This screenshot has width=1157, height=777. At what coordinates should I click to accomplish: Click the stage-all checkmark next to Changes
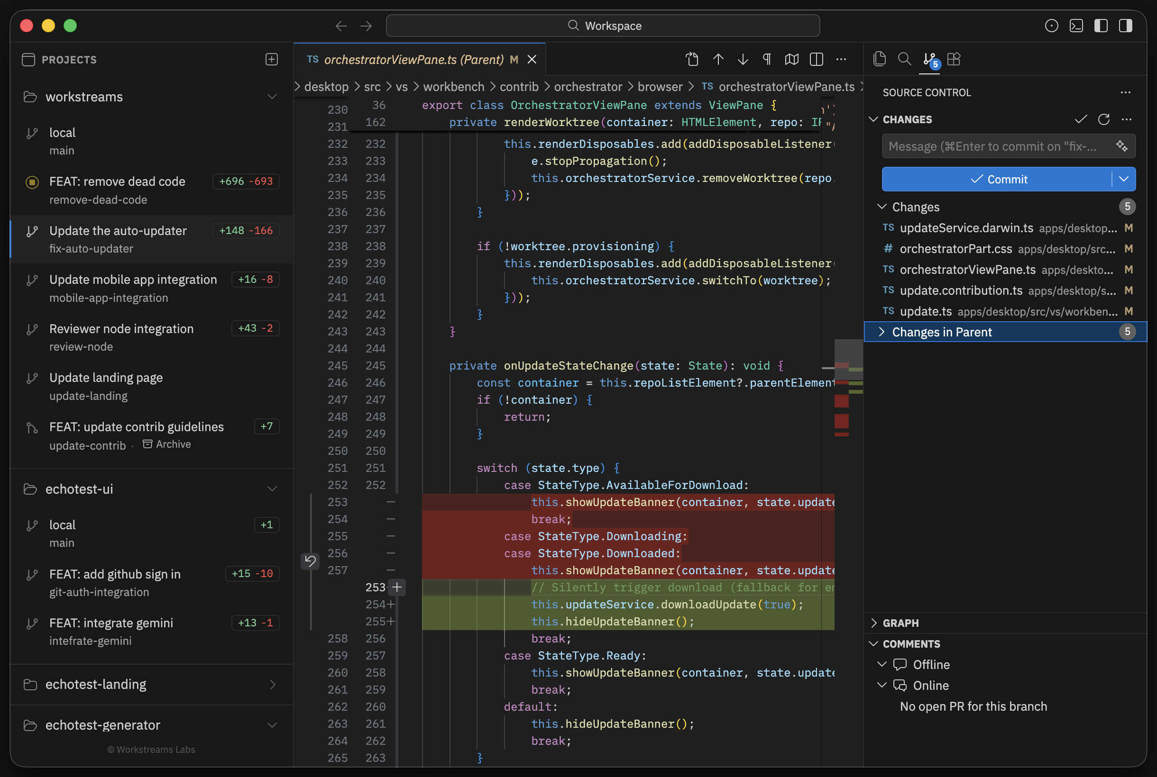(x=1081, y=119)
